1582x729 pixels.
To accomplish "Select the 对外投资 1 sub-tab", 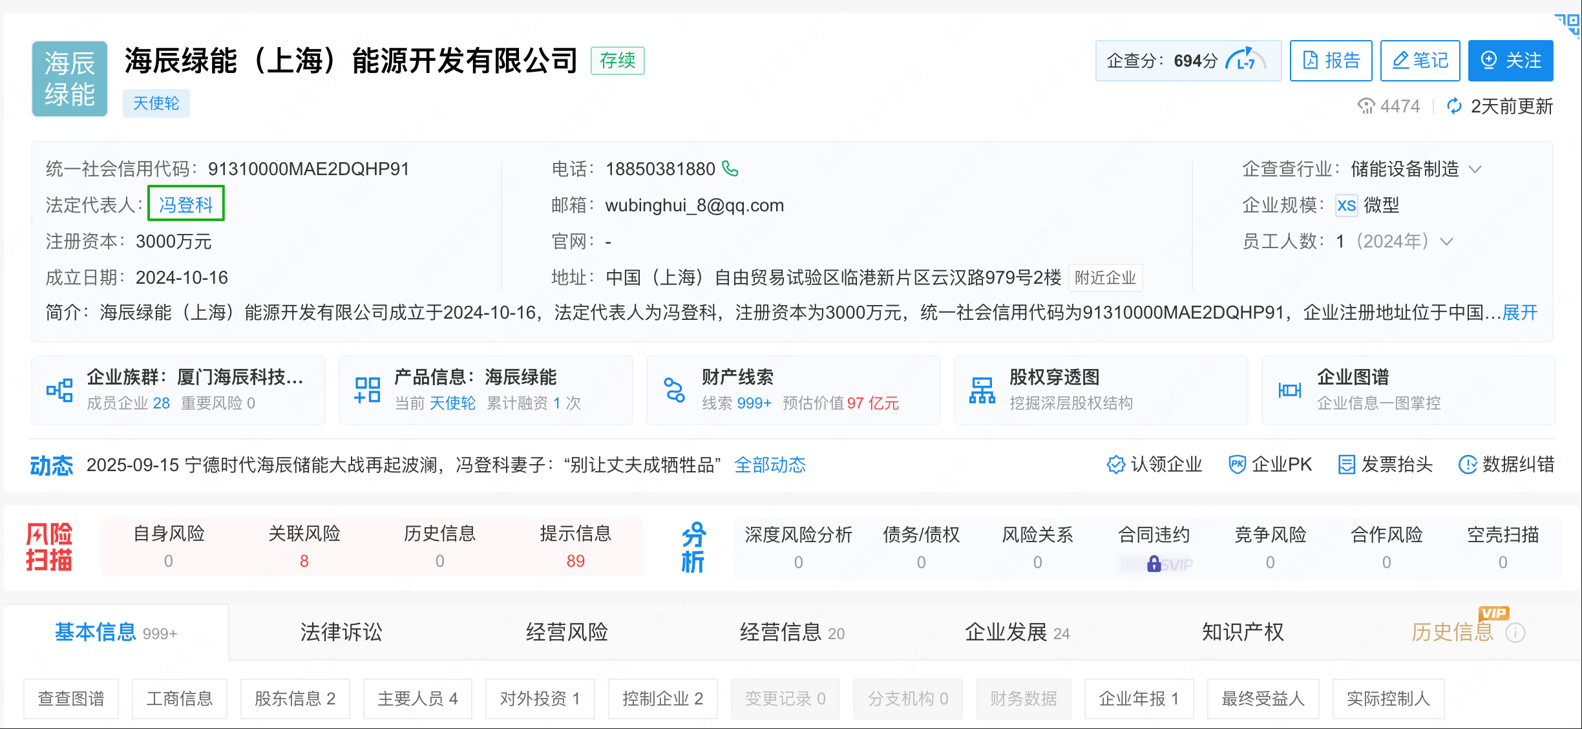I will pyautogui.click(x=540, y=699).
